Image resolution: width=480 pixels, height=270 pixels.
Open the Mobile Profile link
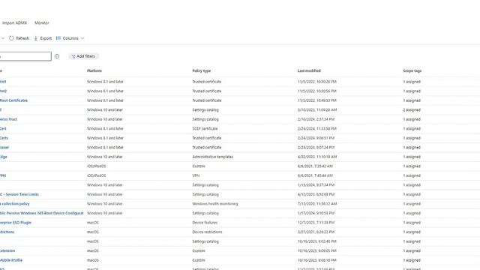[x=11, y=260]
